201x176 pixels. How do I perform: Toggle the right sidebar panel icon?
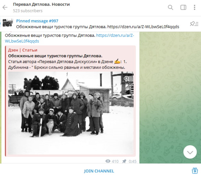[183, 8]
